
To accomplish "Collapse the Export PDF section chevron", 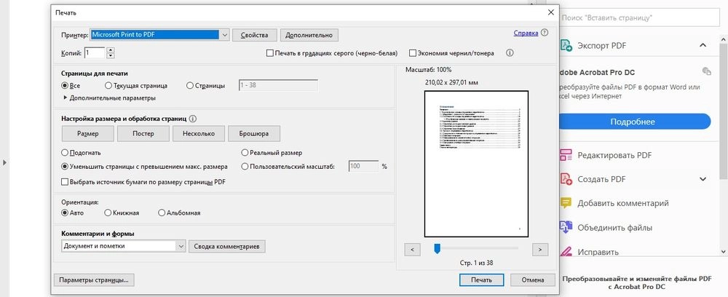I will 703,45.
